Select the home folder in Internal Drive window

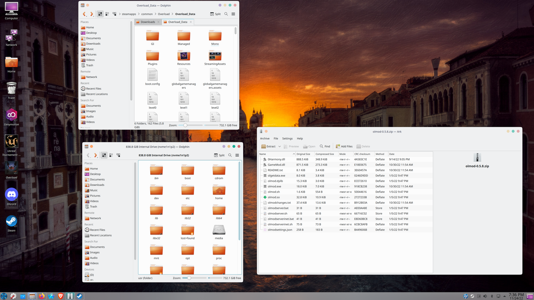219,192
